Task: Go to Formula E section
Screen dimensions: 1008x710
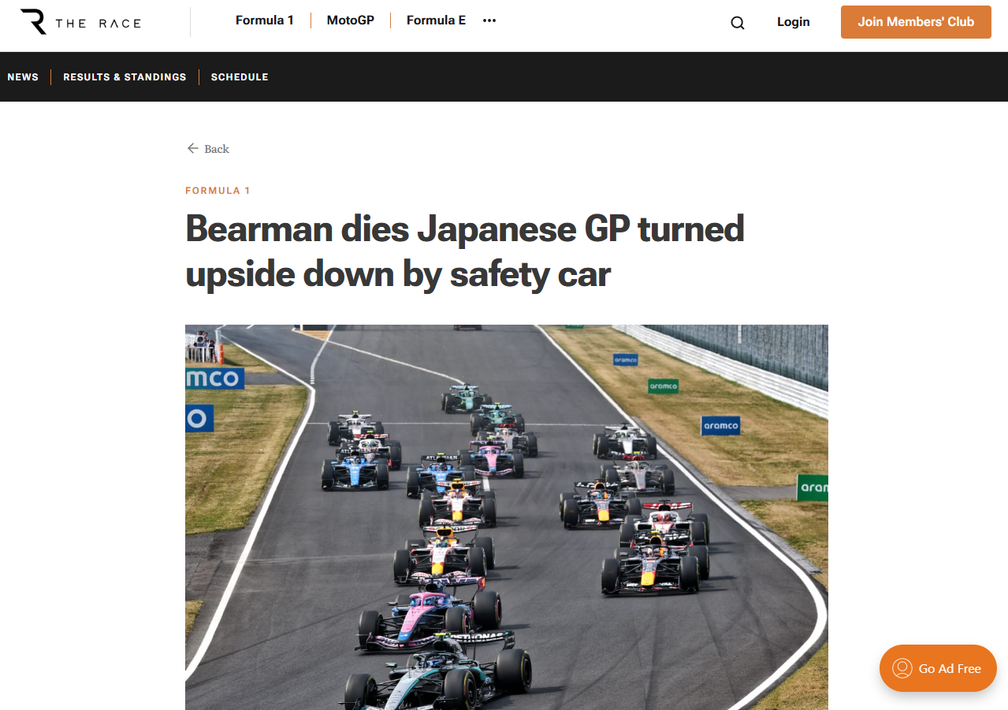Action: click(x=436, y=20)
